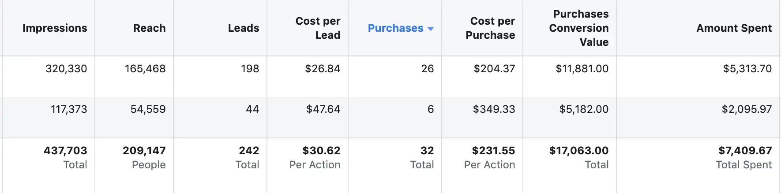This screenshot has width=781, height=193.
Task: Click the $11,881.00 conversion value cell
Action: pos(582,69)
